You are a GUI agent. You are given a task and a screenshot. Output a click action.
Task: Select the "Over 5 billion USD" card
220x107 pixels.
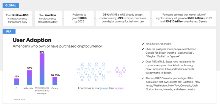point(17,18)
